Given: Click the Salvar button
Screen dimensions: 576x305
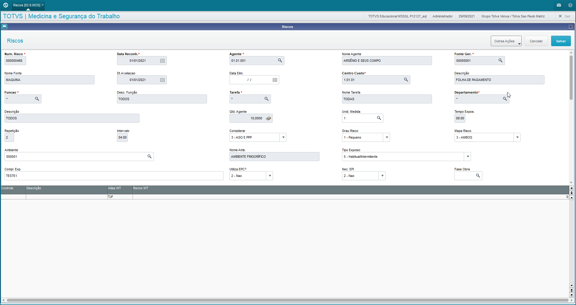Looking at the screenshot, I should click(561, 41).
